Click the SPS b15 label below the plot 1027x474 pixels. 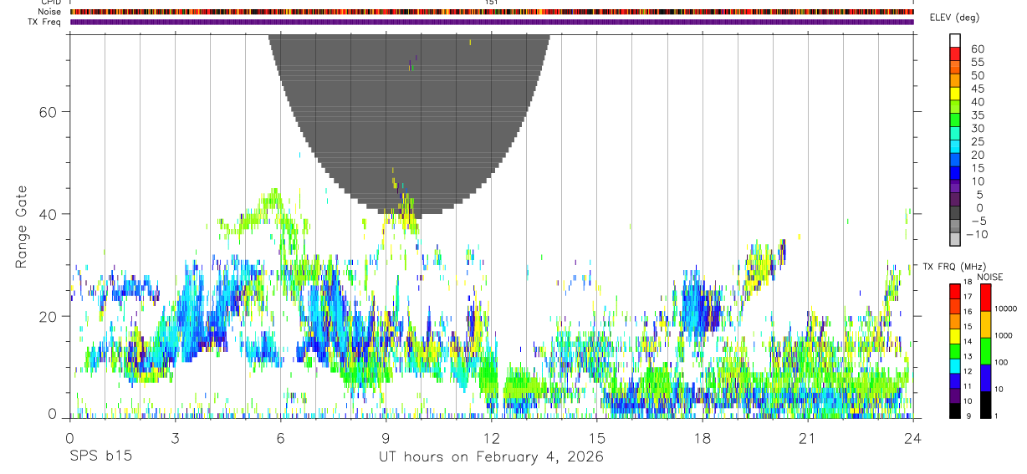click(x=100, y=457)
